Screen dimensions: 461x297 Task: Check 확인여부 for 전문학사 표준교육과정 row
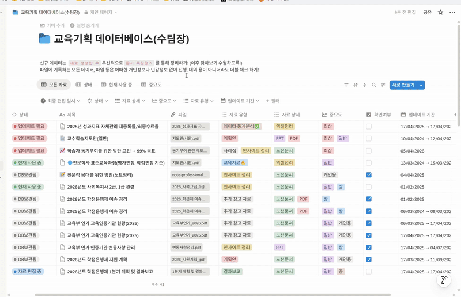tap(369, 163)
